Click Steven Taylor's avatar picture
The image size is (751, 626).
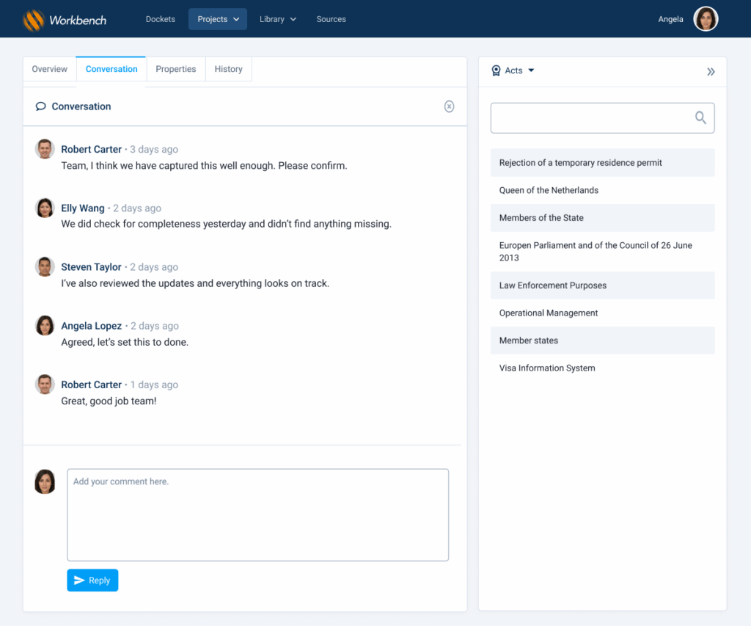coord(45,266)
